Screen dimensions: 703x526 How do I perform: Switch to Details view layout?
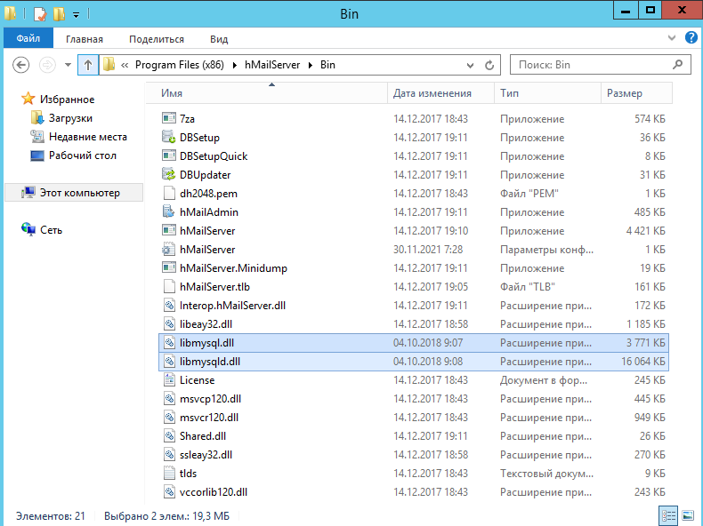(x=668, y=515)
